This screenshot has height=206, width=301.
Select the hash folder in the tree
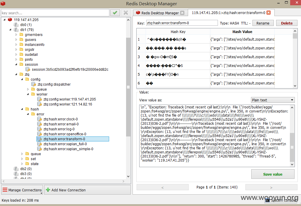pyautogui.click(x=35, y=109)
